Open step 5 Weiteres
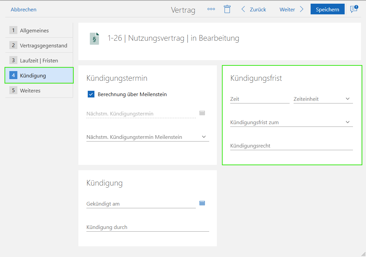Screen dimensions: 366x257 click(x=39, y=90)
